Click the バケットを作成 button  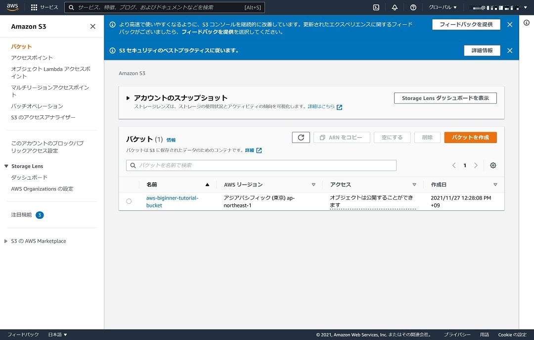click(470, 138)
